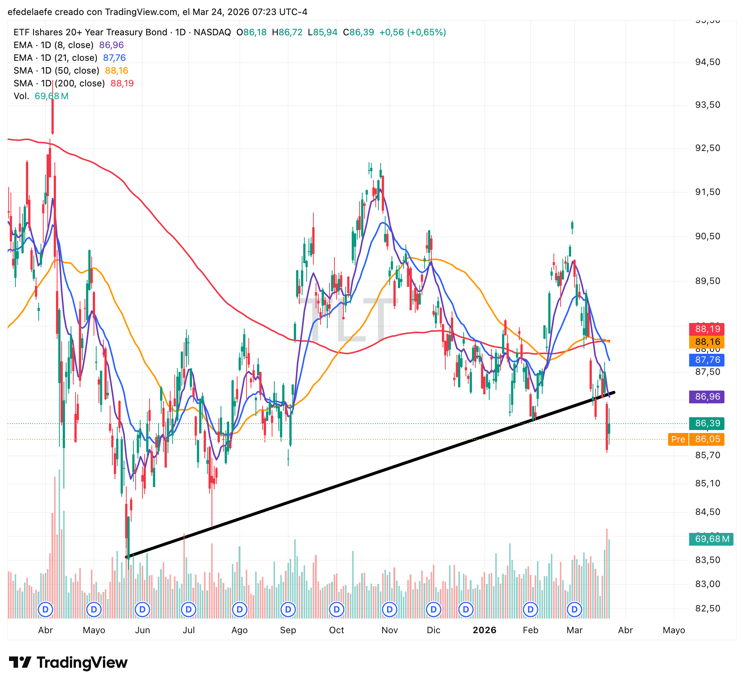Click the dividend marker above Dic
The image size is (744, 685).
tap(434, 609)
